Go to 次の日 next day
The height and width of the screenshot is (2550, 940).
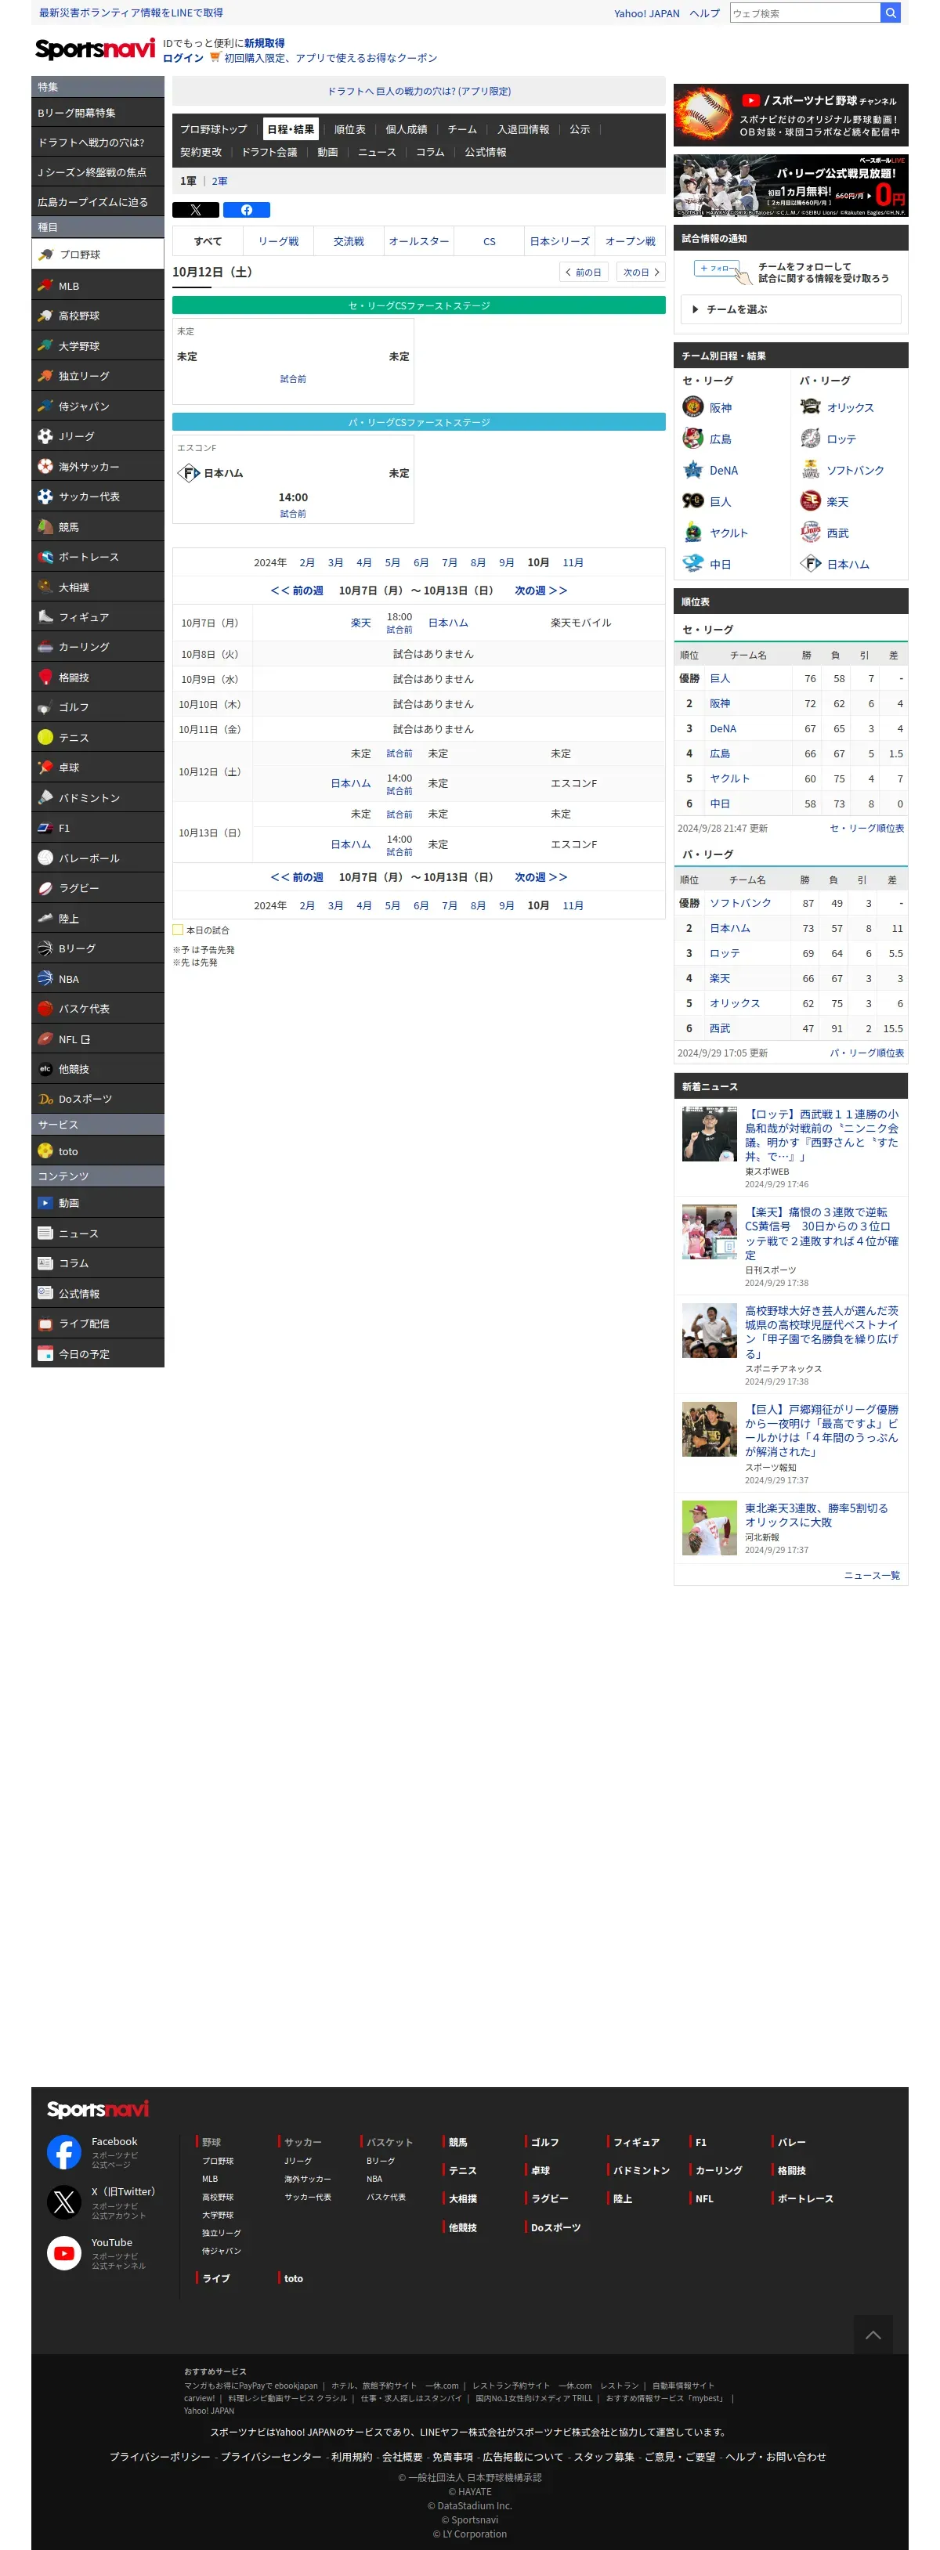point(641,273)
